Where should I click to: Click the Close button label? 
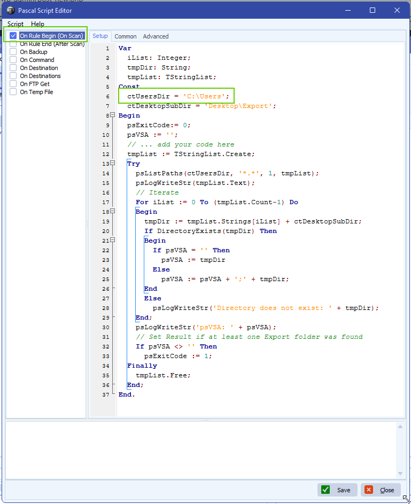coord(387,490)
